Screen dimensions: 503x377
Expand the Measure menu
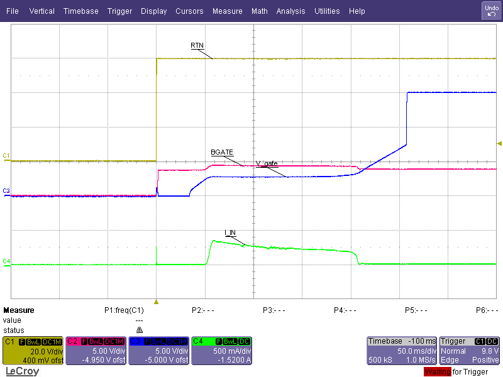[x=227, y=11]
